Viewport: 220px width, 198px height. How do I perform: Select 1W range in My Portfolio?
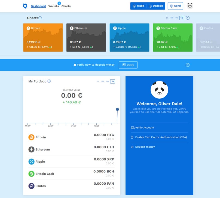(108, 81)
